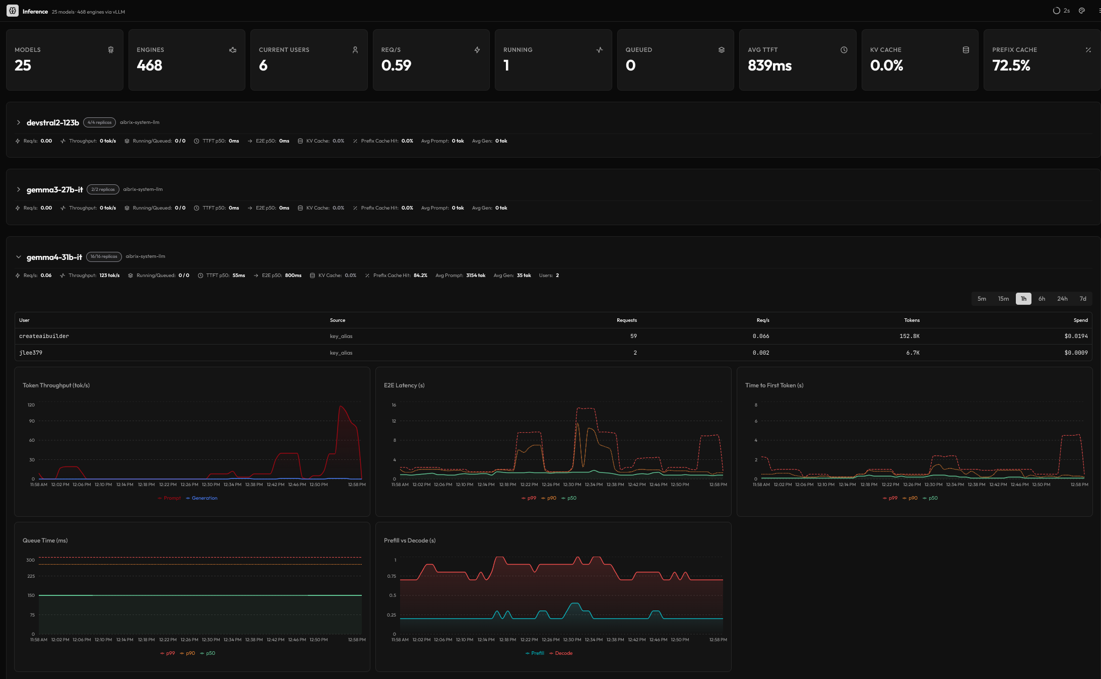The image size is (1101, 679).
Task: Click gemma4-31b-it Prefix Cache Hit percent icon
Action: pyautogui.click(x=367, y=276)
